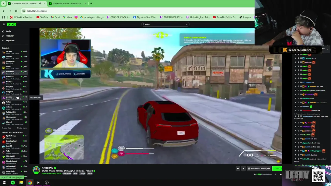Open Narafps channel in sidebar
This screenshot has width=331, height=186.
[x=14, y=83]
